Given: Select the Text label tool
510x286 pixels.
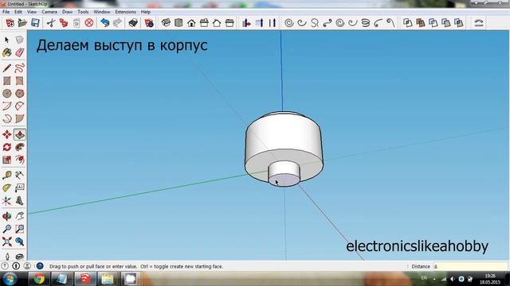Looking at the screenshot, I should click(x=19, y=188).
